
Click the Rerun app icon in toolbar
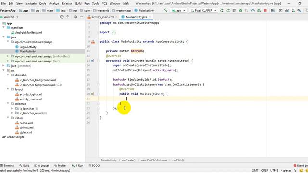tap(222, 11)
